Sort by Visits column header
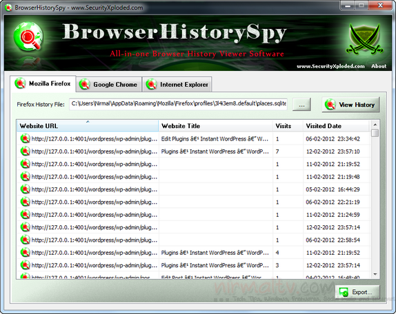The height and width of the screenshot is (314, 396). tap(288, 126)
